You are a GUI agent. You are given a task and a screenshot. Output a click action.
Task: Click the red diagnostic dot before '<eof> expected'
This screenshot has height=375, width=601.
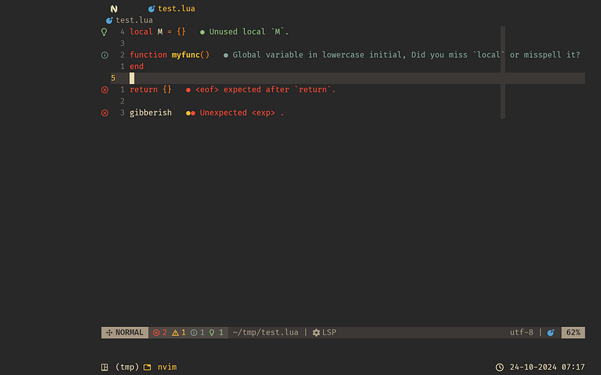point(189,90)
